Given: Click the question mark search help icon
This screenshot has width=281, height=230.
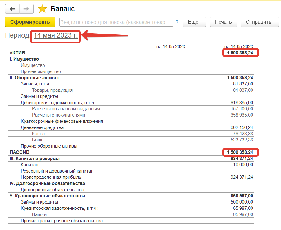Looking at the screenshot, I should point(177,22).
